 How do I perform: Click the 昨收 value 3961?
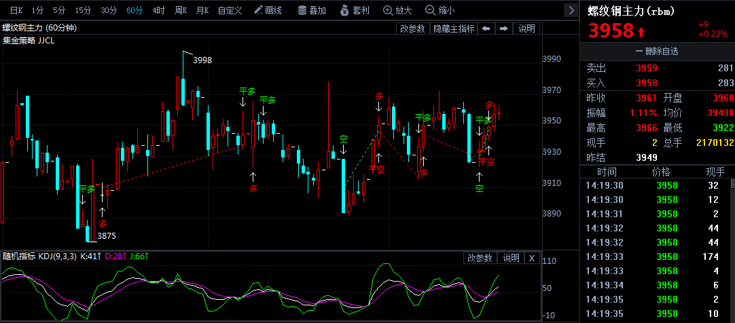pyautogui.click(x=647, y=98)
